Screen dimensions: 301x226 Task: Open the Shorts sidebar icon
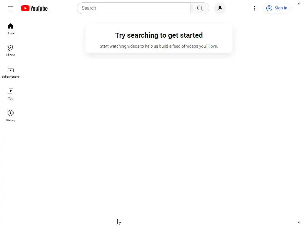pos(11,48)
